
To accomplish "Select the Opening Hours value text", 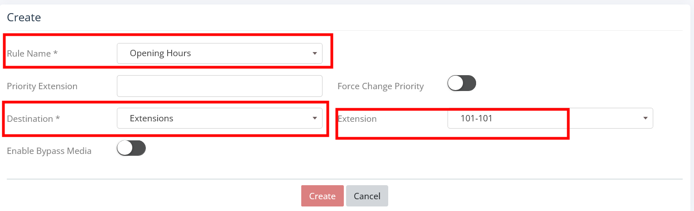I will (x=160, y=53).
